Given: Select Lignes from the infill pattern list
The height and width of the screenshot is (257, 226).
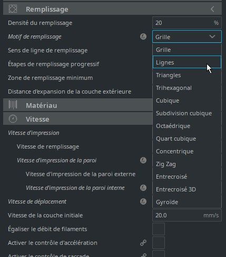Looking at the screenshot, I should [187, 62].
